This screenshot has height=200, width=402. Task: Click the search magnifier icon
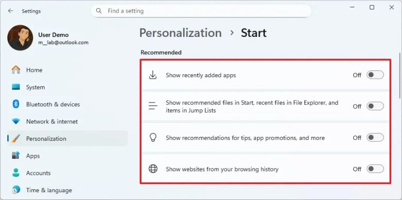pyautogui.click(x=99, y=11)
